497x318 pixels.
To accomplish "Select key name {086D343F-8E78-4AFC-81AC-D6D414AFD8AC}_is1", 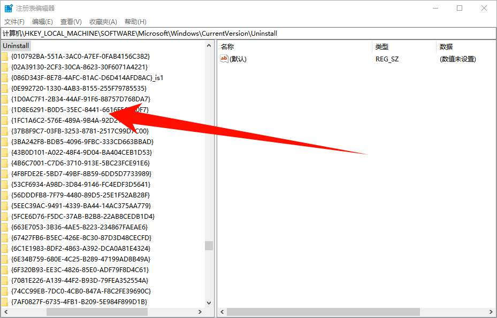I will tap(87, 78).
